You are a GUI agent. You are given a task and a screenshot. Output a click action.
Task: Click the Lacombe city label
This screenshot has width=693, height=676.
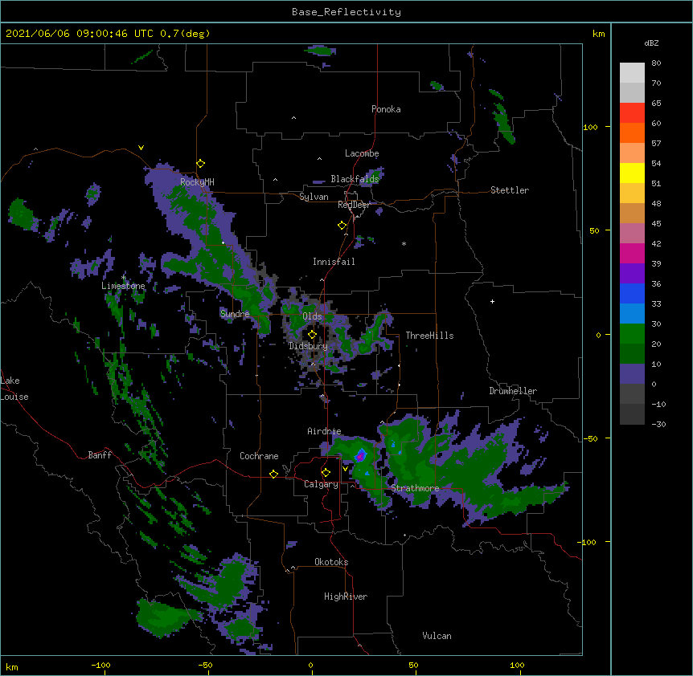click(362, 153)
